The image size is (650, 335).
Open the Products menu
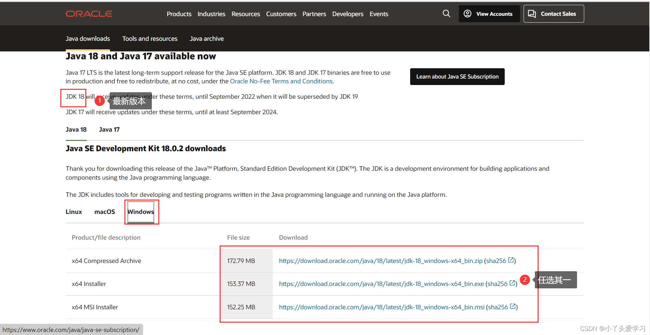point(179,14)
